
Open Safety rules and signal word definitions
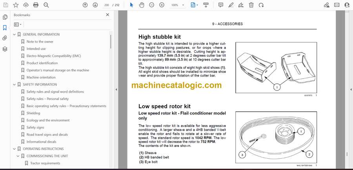pos(55,92)
